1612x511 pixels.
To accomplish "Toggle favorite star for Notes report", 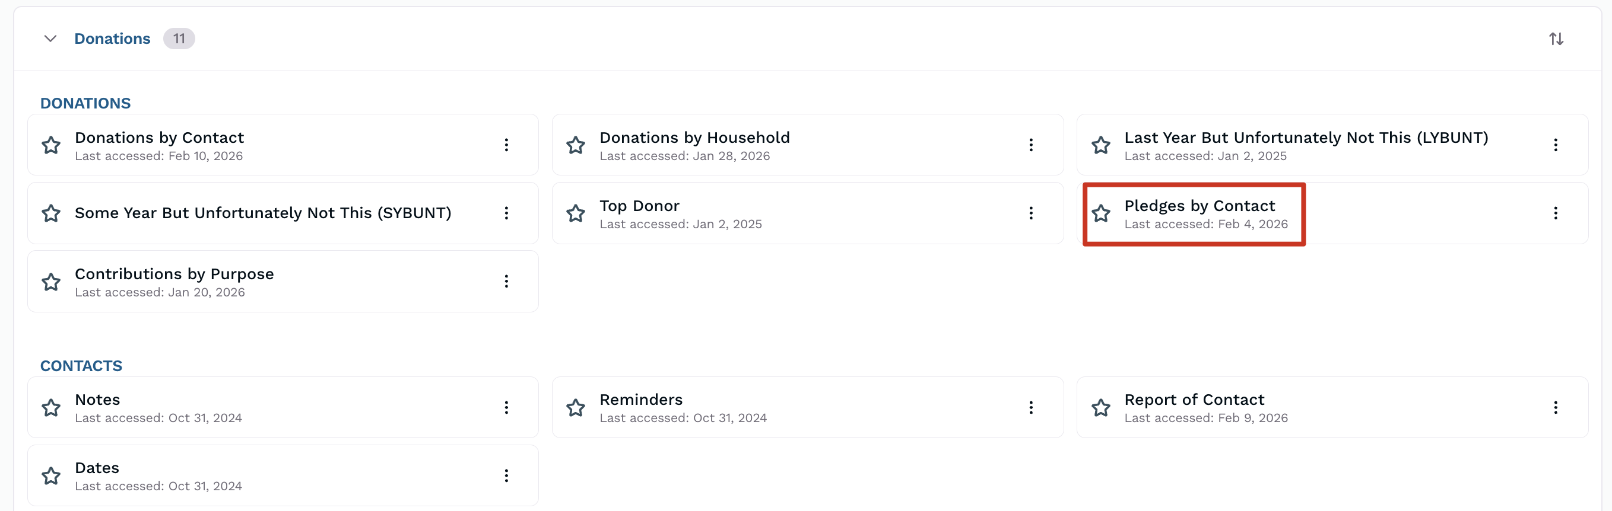I will coord(51,408).
